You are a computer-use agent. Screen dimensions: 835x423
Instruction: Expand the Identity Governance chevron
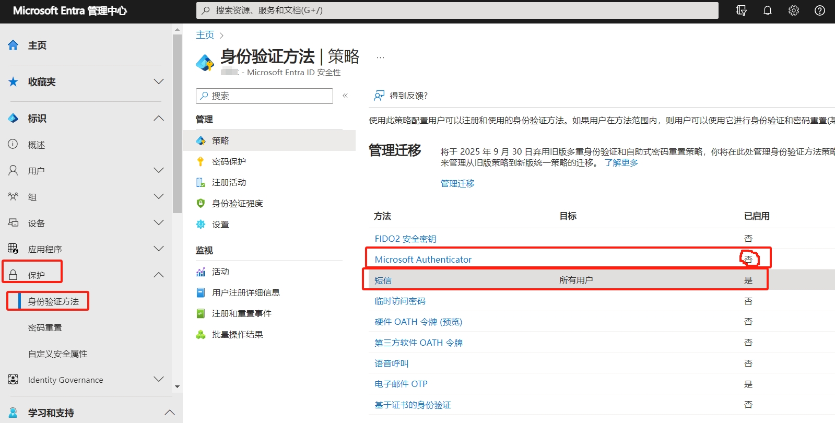[x=159, y=379]
